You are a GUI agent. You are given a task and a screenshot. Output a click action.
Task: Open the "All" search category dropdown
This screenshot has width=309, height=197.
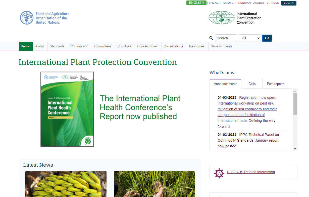tap(250, 38)
